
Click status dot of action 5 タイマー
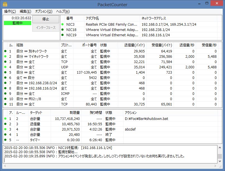click(5, 140)
